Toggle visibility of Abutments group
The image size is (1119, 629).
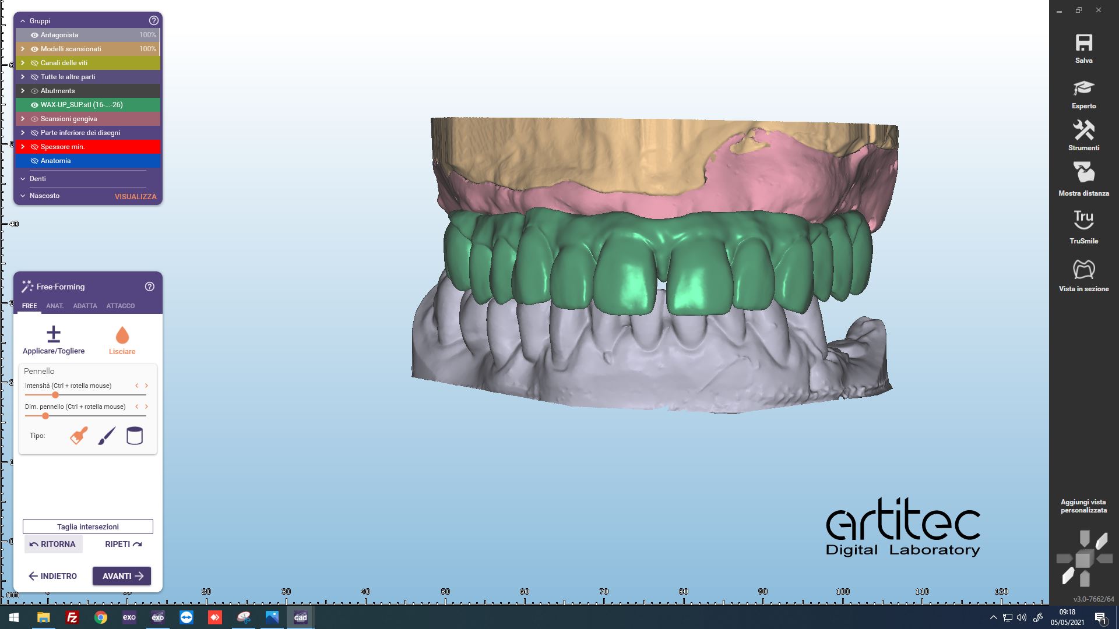(34, 91)
